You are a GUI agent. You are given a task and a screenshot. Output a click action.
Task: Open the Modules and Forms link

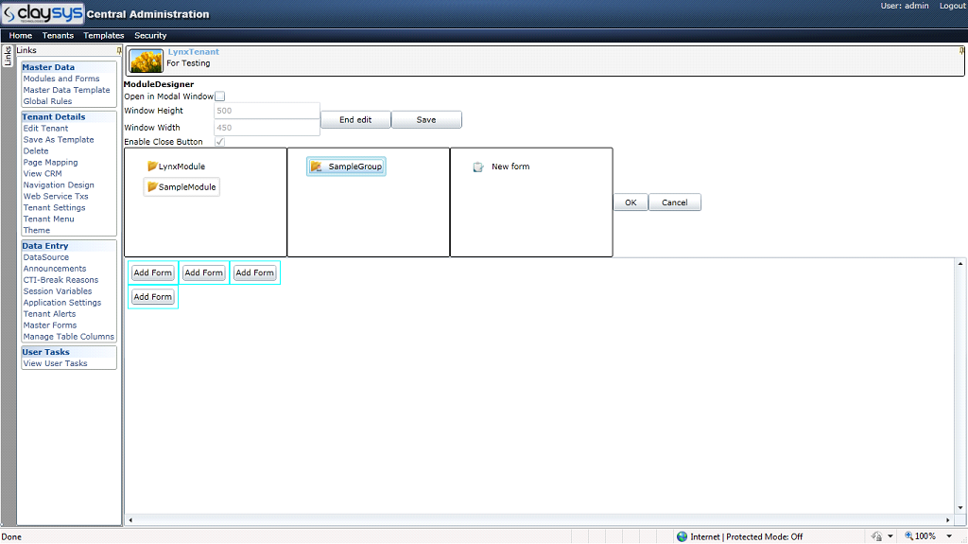61,79
